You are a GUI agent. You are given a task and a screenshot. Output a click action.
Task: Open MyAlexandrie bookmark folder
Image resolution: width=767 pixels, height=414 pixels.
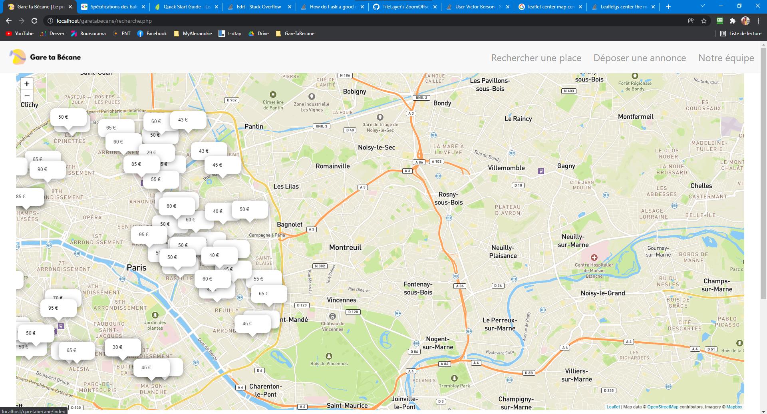tap(193, 34)
